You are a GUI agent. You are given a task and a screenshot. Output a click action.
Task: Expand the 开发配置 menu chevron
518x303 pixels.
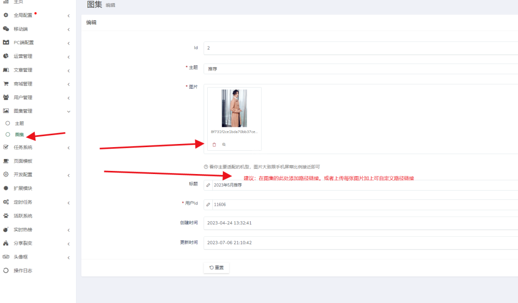click(x=68, y=176)
